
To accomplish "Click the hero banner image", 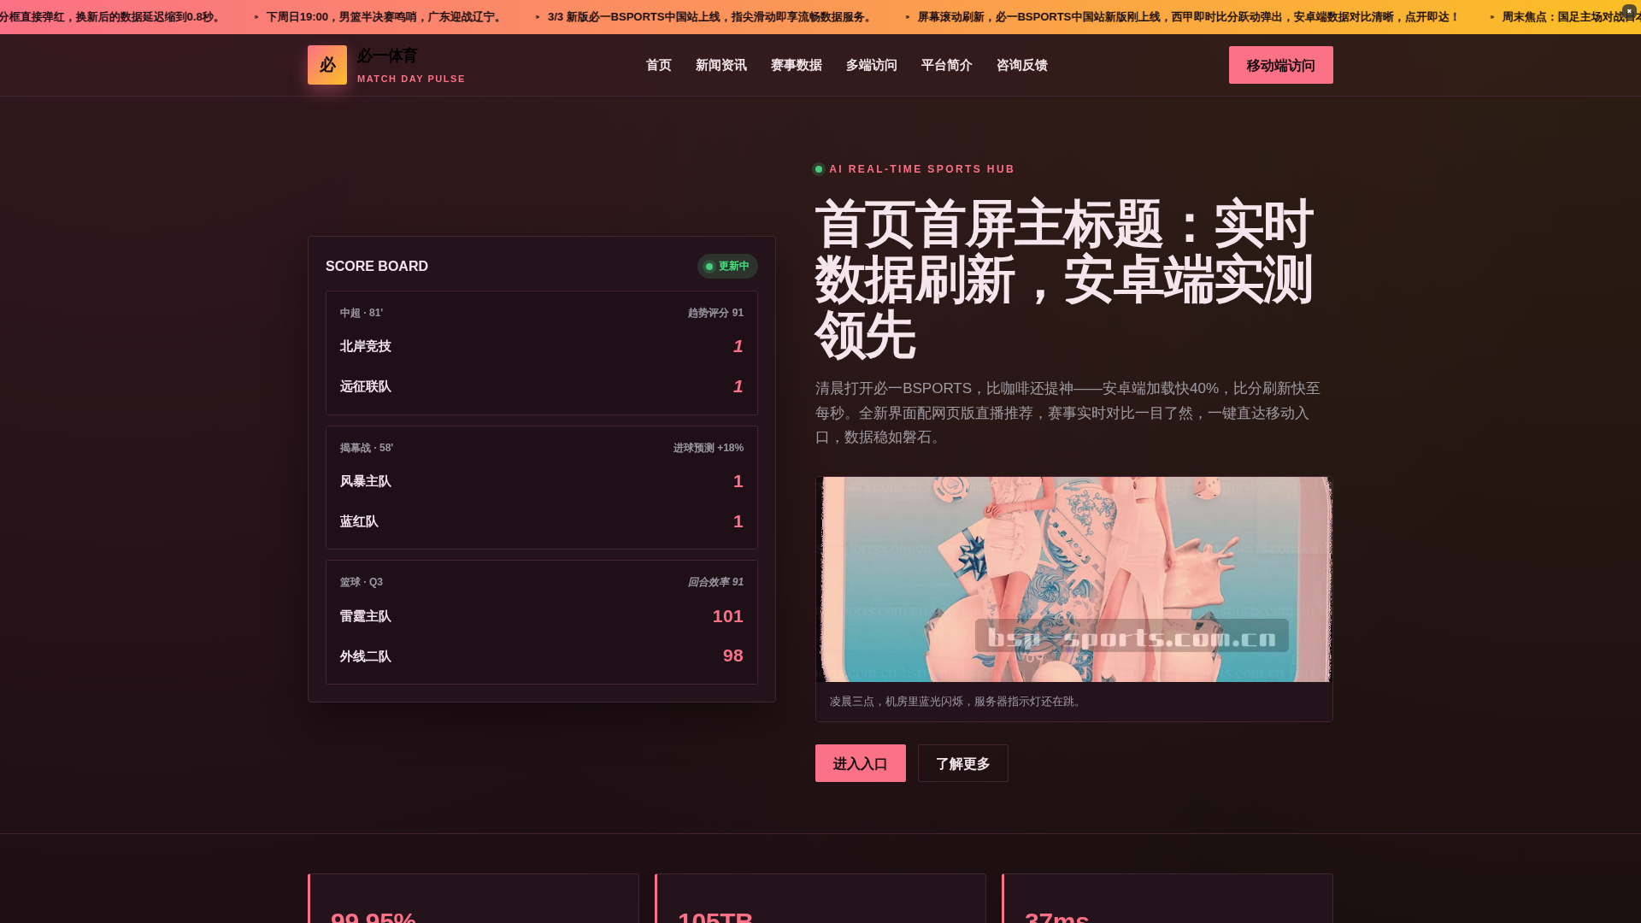I will click(1074, 579).
